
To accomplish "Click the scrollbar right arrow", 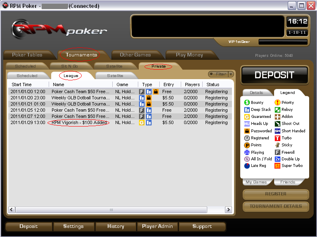I will click(228, 210).
